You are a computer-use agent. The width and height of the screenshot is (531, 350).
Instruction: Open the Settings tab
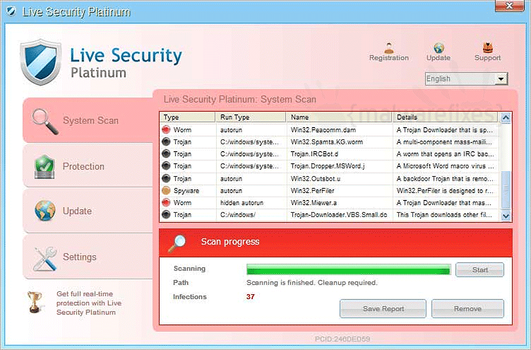click(88, 257)
